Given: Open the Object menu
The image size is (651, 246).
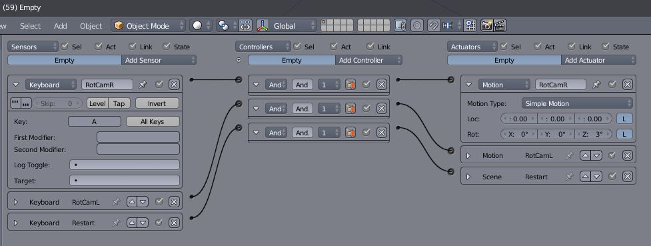Looking at the screenshot, I should coord(91,26).
